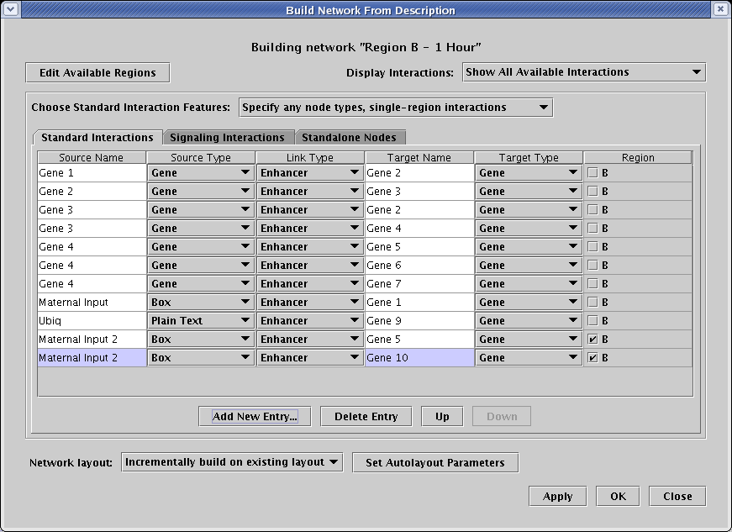Viewport: 732px width, 532px height.
Task: Click the Add New Entry button
Action: coord(255,416)
